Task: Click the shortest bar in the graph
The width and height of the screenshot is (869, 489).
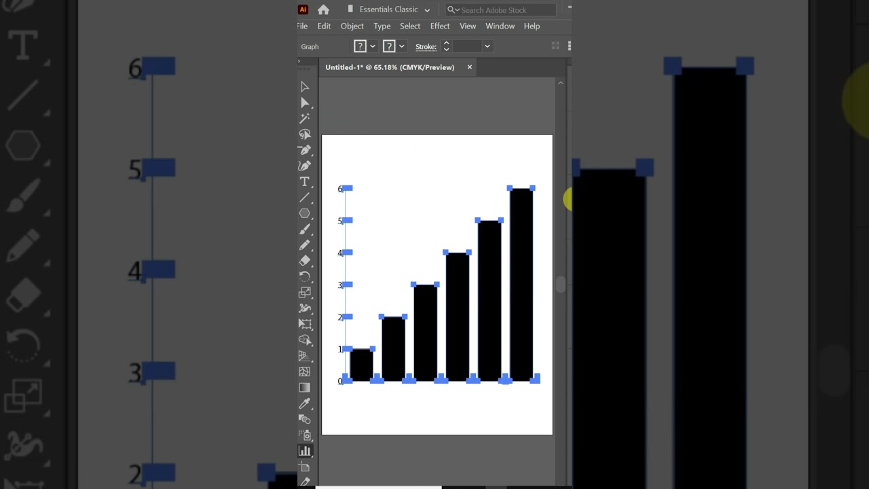Action: pos(361,365)
